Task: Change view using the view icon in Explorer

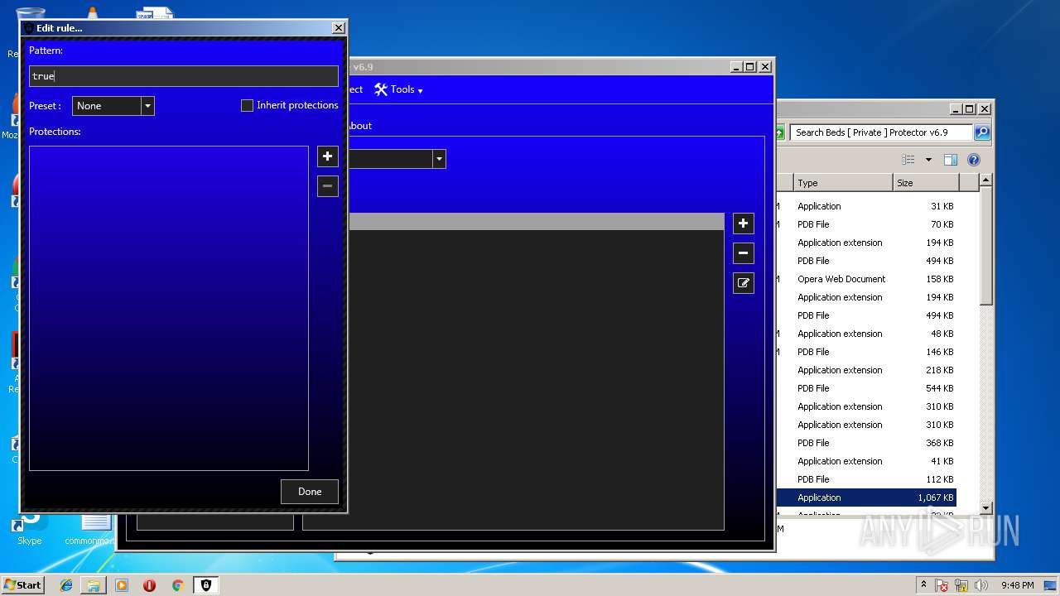Action: click(x=908, y=160)
